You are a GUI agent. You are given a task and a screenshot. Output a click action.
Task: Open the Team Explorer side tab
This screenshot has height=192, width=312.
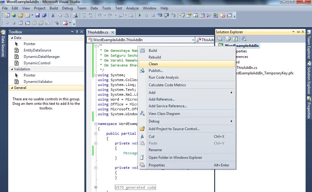point(309,45)
